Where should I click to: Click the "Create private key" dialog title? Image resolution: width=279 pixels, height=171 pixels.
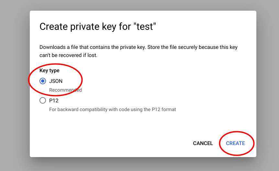pos(97,27)
